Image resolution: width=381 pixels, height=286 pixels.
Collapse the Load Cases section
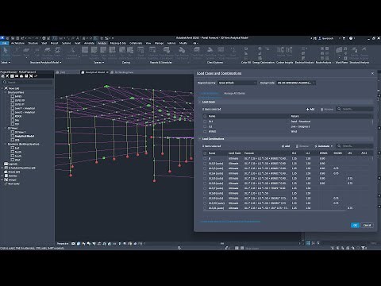pyautogui.click(x=200, y=102)
